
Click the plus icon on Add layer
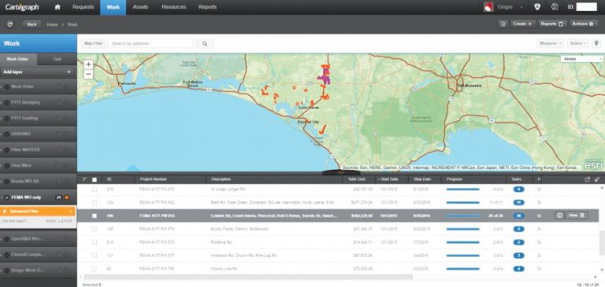tap(69, 72)
